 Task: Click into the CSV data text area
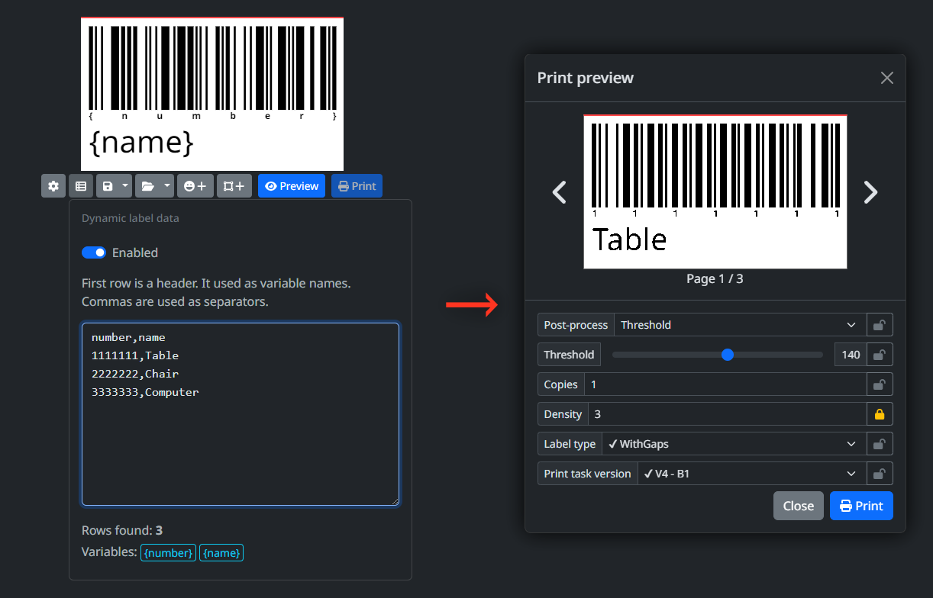[240, 442]
